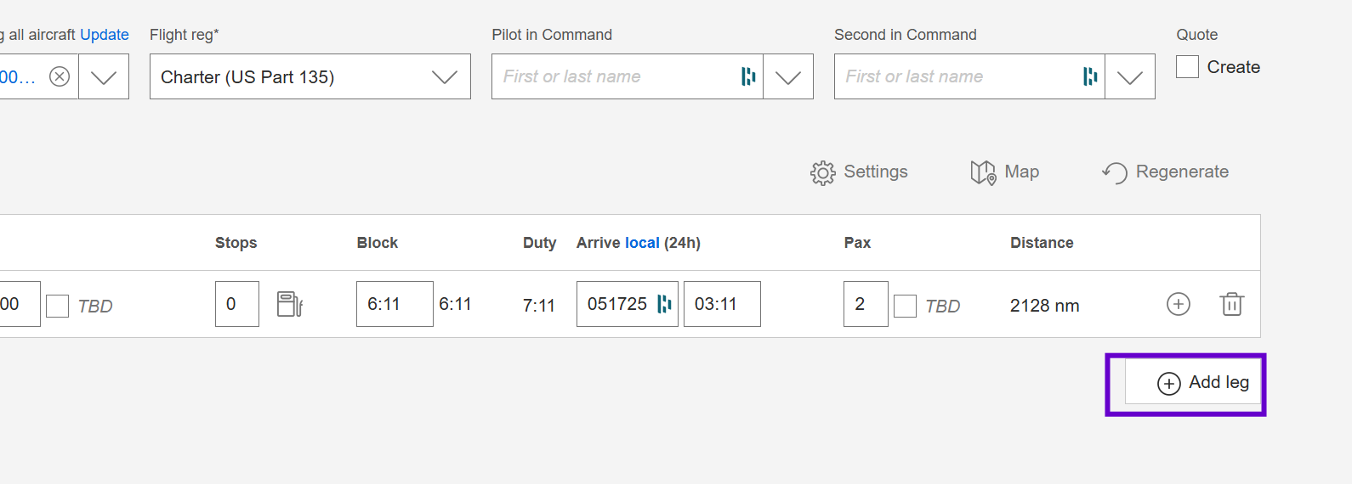Click the Block time 6:11 input field
Viewport: 1352px width, 484px height.
(x=395, y=304)
